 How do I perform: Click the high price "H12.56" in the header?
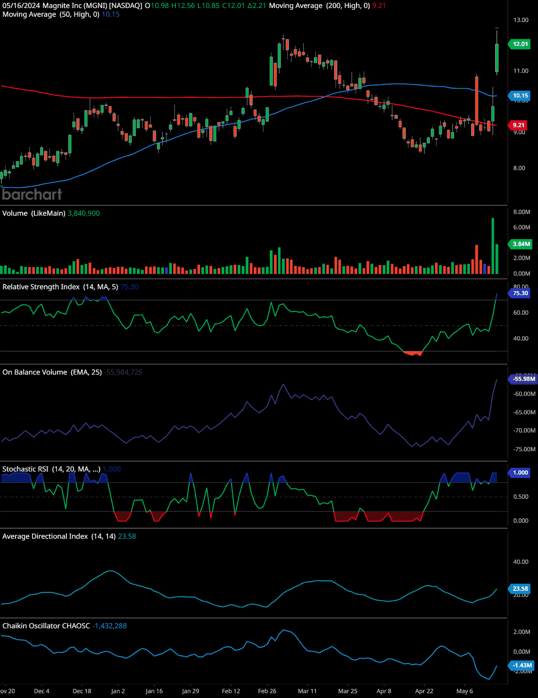[183, 6]
